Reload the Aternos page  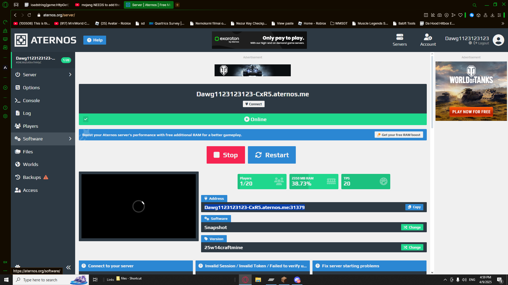29,15
